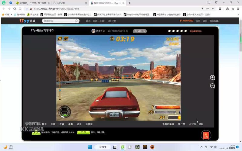
Task: Click the 我也要上传 upload button
Action: (x=140, y=31)
